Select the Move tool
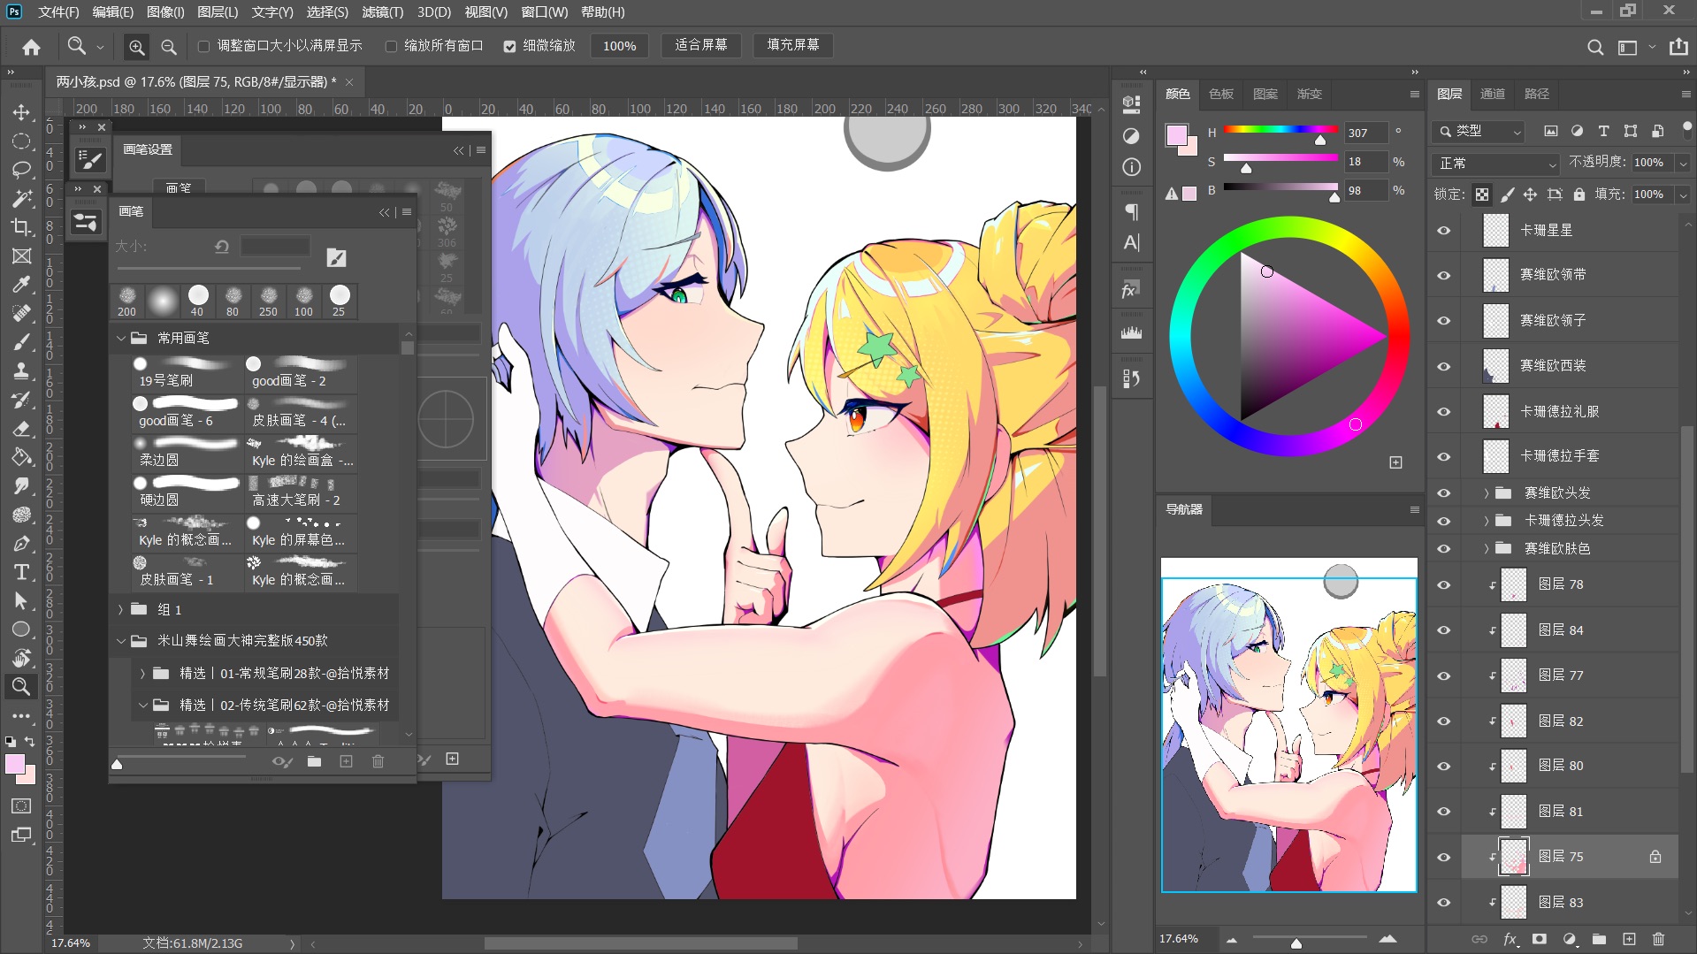 tap(22, 112)
